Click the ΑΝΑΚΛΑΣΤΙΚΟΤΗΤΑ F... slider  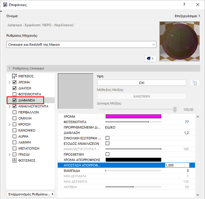(133, 149)
